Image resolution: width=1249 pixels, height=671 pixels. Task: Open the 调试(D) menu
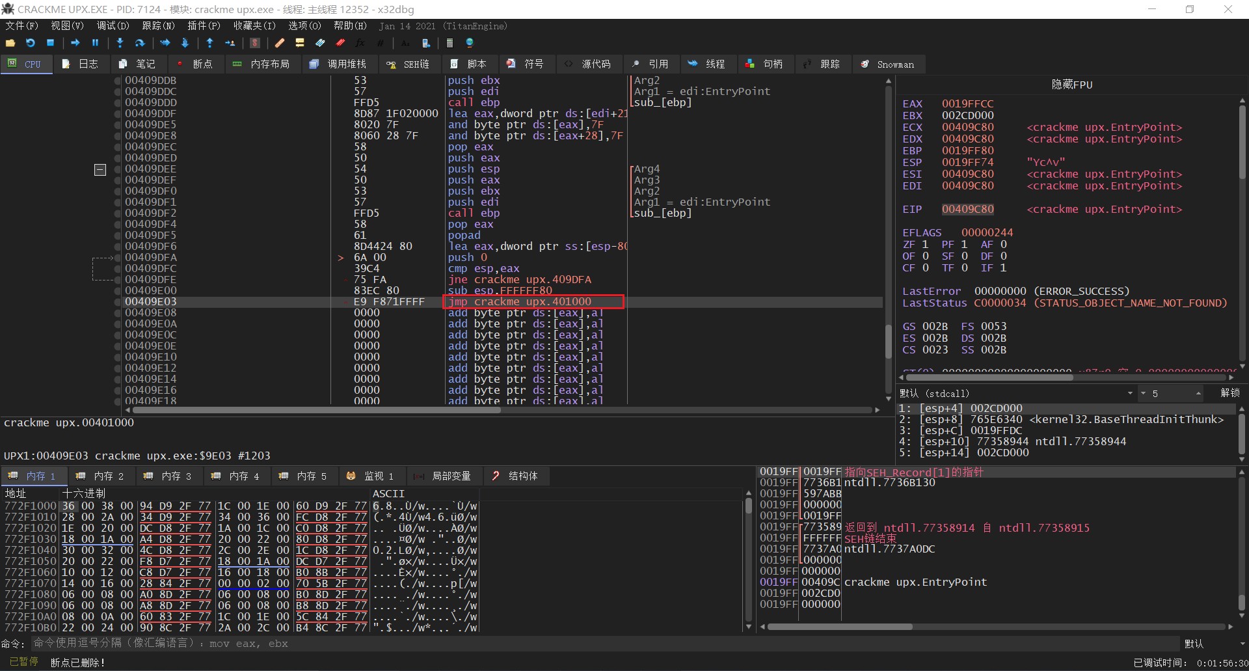click(x=113, y=26)
